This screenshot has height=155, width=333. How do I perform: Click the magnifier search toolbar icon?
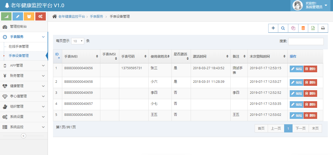pyautogui.click(x=283, y=28)
